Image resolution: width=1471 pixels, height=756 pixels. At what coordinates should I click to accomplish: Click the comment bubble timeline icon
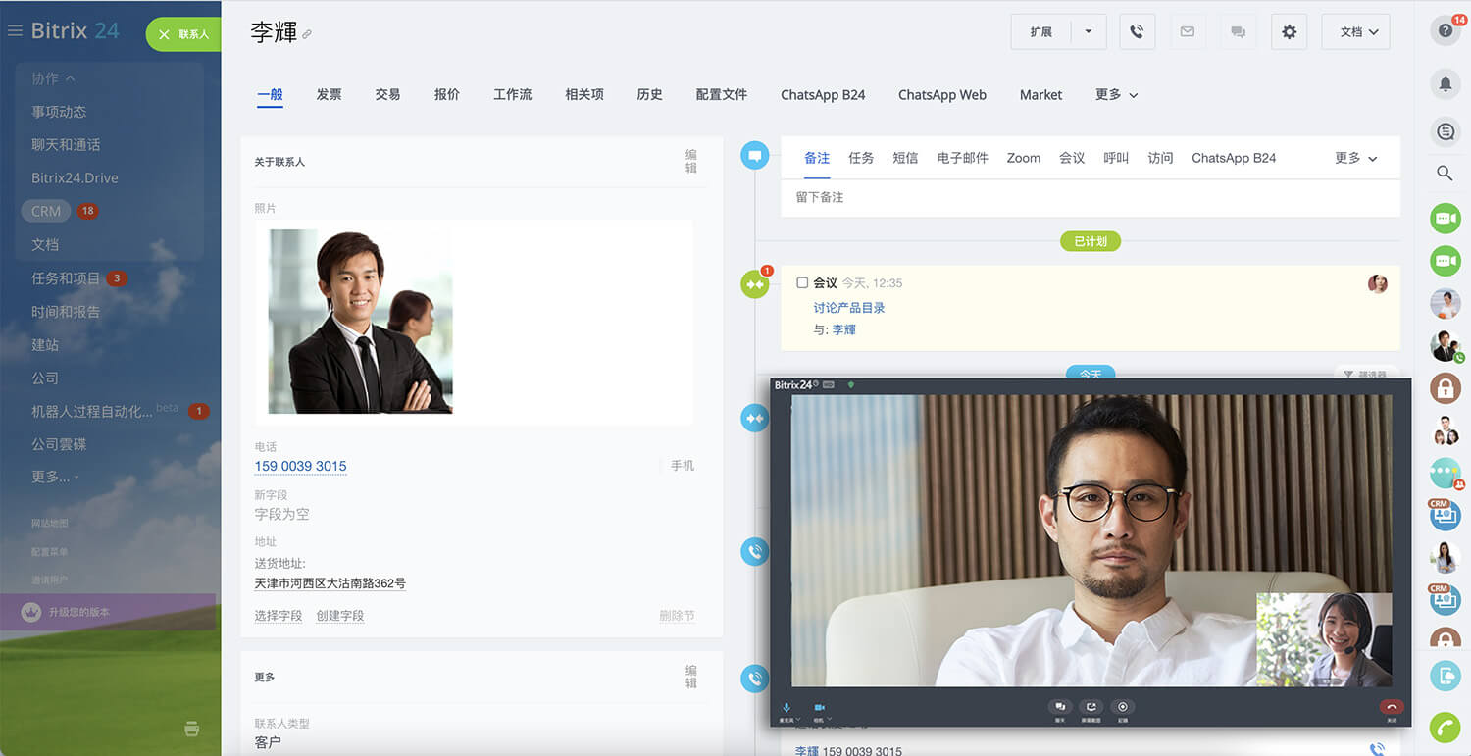(x=754, y=155)
